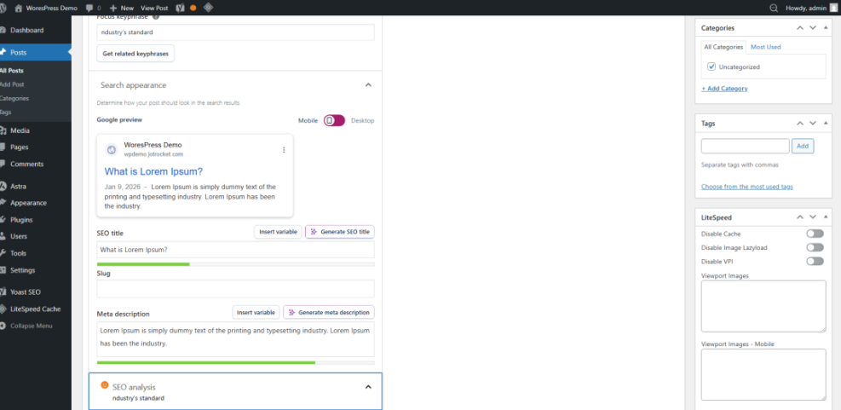Click the Pages icon in sidebar
Screen dimensions: 841x410
(x=3, y=147)
